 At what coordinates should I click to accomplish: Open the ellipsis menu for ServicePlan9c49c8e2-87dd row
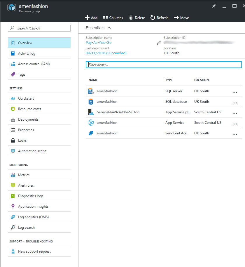[x=235, y=113]
